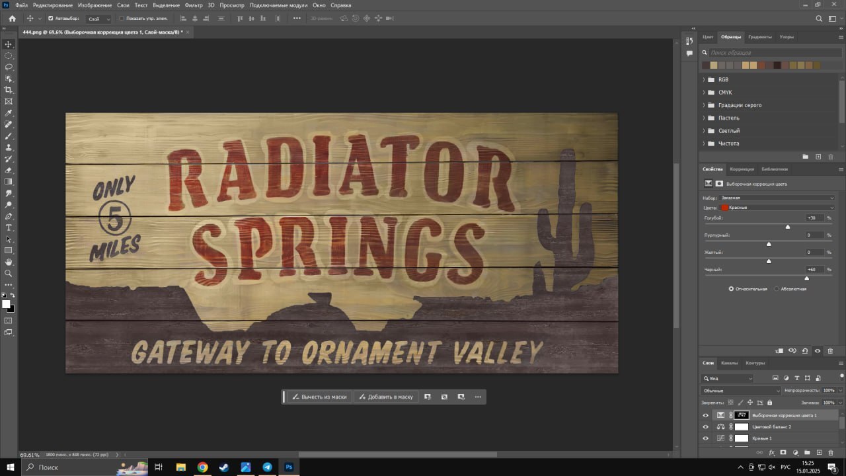Hide the Кривые 1 layer
Viewport: 846px width, 476px height.
705,438
